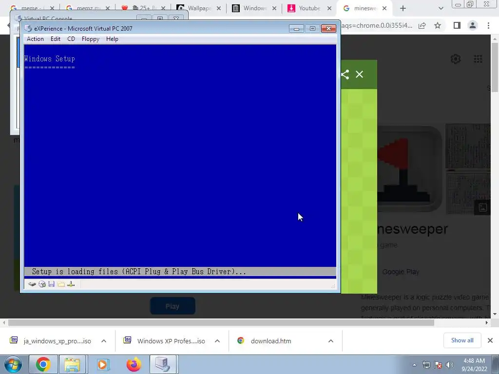Switch to the Wallpaper browser tab
The height and width of the screenshot is (374, 499).
199,8
